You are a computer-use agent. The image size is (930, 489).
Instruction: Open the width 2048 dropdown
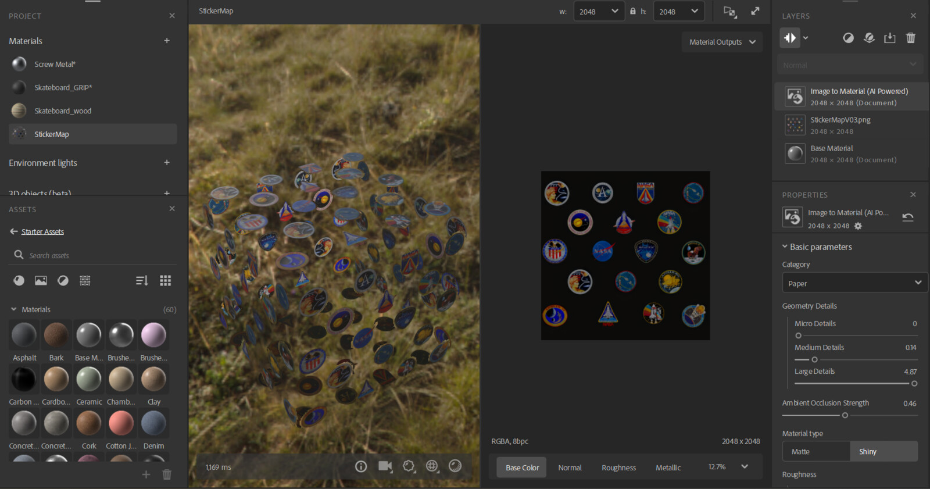(x=599, y=11)
